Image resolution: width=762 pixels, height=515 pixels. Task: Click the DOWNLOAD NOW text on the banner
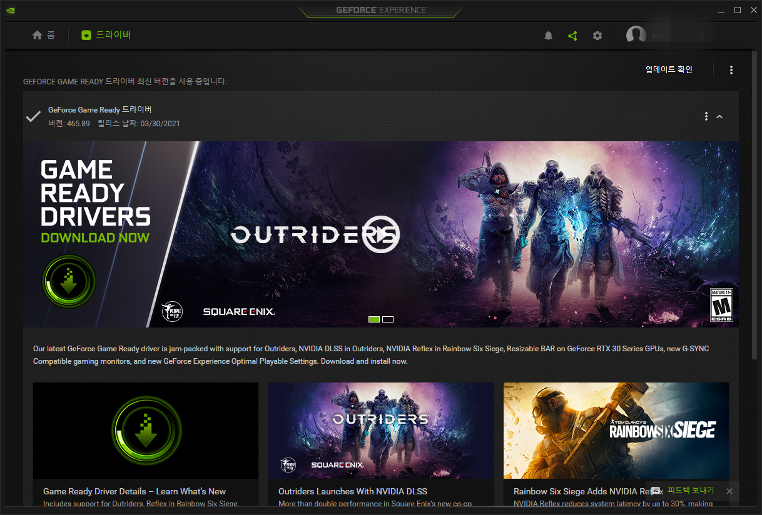(x=95, y=237)
